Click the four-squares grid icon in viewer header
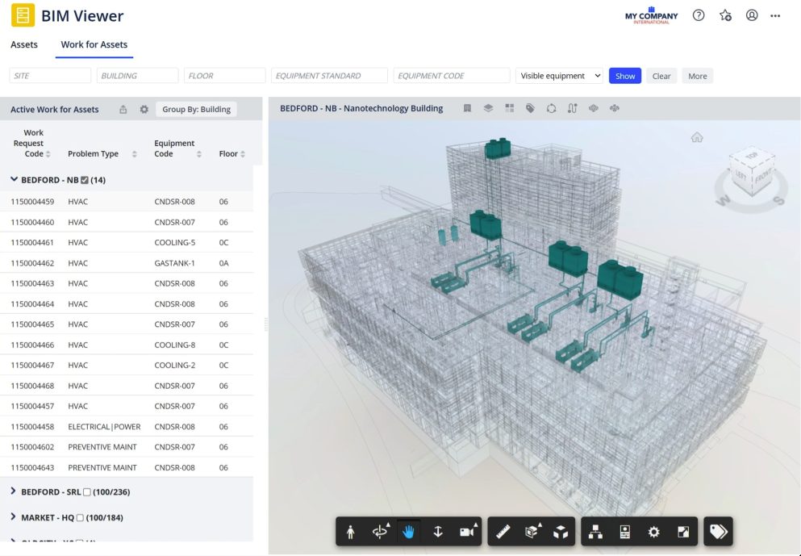This screenshot has width=801, height=556. click(x=509, y=108)
